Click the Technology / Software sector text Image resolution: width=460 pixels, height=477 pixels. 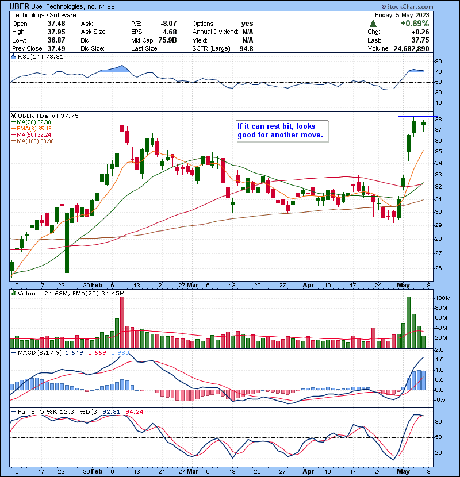click(44, 15)
